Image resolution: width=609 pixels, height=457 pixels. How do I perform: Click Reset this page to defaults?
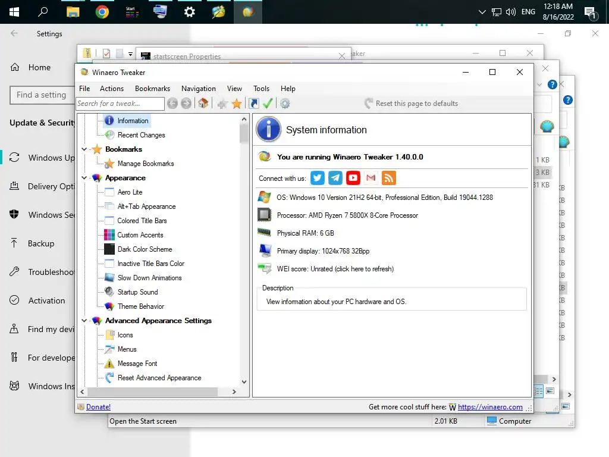pos(412,104)
